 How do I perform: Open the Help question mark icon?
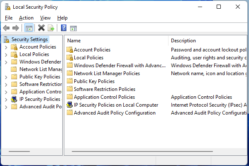tap(63, 28)
